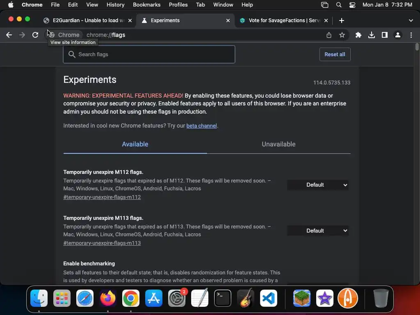Follow the #temporary-unexpire-flags-m113 link
The image size is (420, 315).
102,243
